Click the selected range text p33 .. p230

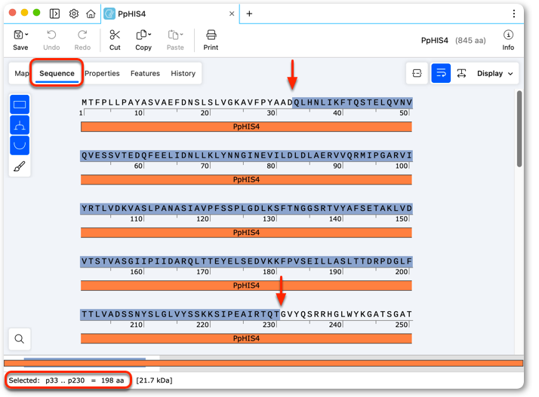[65, 380]
